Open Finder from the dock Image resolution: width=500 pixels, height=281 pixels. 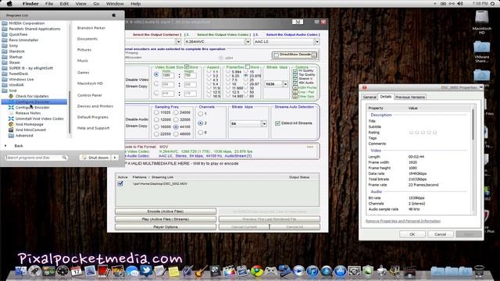pos(20,271)
